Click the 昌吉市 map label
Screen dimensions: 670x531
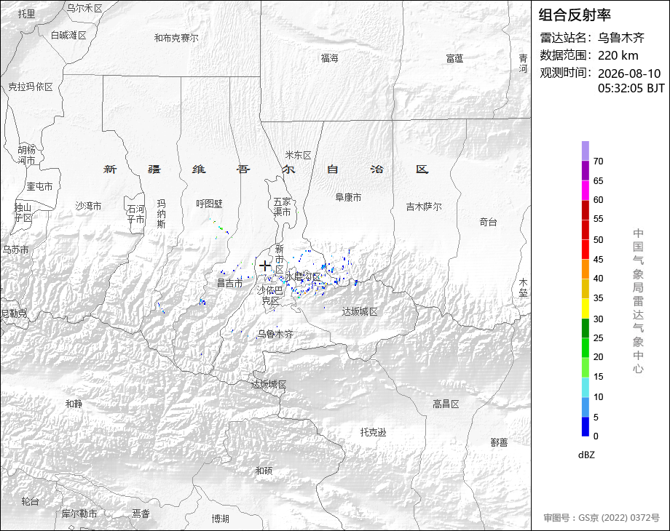[230, 282]
